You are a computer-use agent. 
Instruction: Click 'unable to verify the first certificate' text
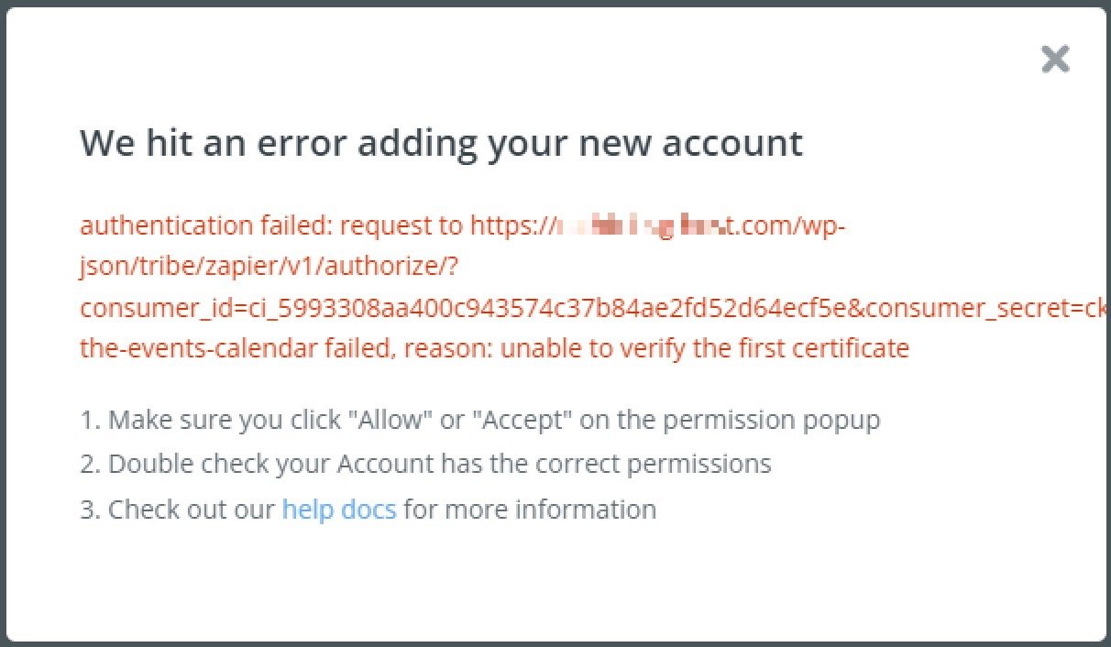(x=706, y=347)
